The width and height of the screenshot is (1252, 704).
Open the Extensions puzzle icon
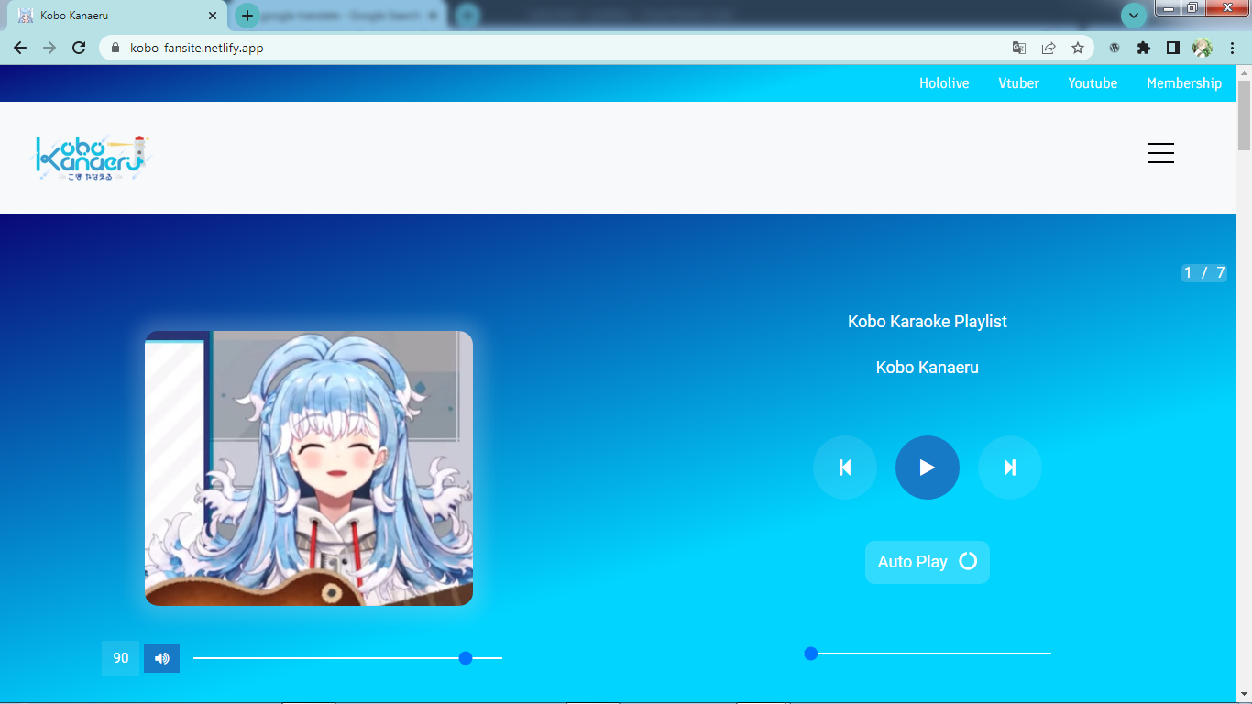point(1144,48)
